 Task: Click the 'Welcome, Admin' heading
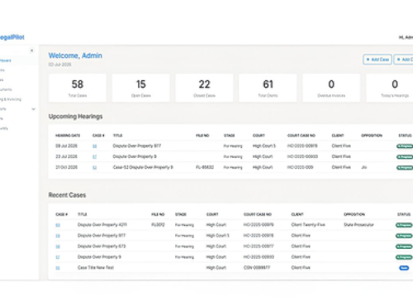coord(75,55)
